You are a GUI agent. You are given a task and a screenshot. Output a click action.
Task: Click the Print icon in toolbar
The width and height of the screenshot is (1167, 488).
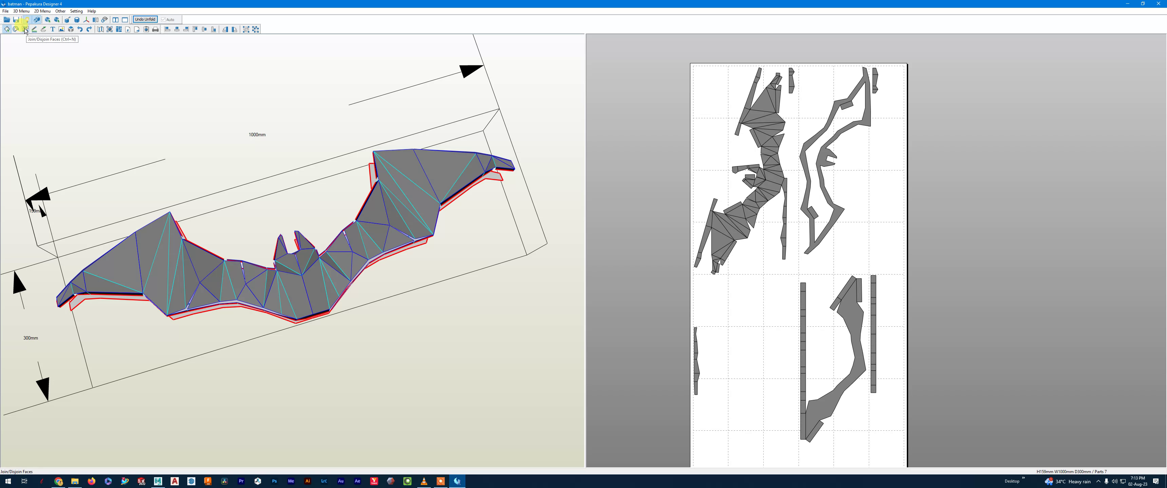point(155,29)
